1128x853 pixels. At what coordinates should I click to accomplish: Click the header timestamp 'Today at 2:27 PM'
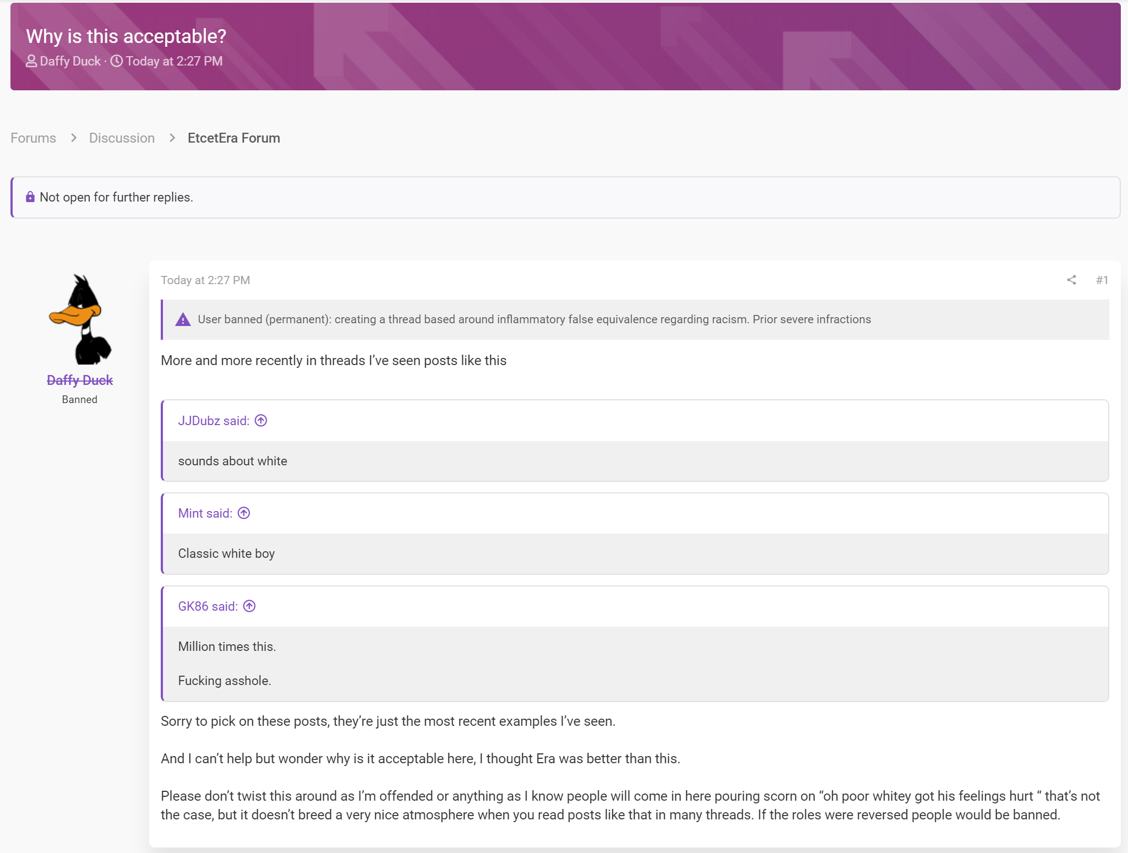tap(174, 61)
